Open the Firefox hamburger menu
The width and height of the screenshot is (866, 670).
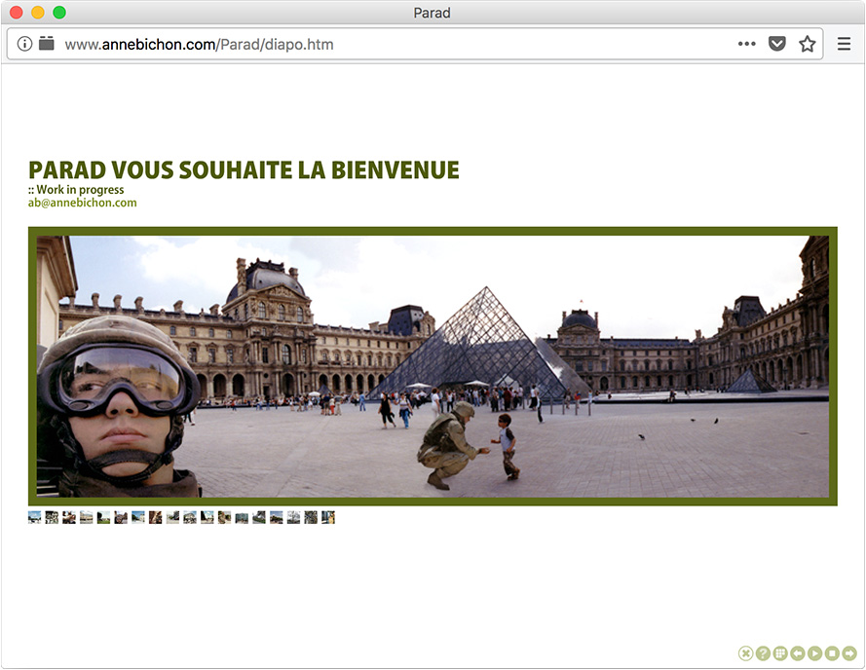844,44
